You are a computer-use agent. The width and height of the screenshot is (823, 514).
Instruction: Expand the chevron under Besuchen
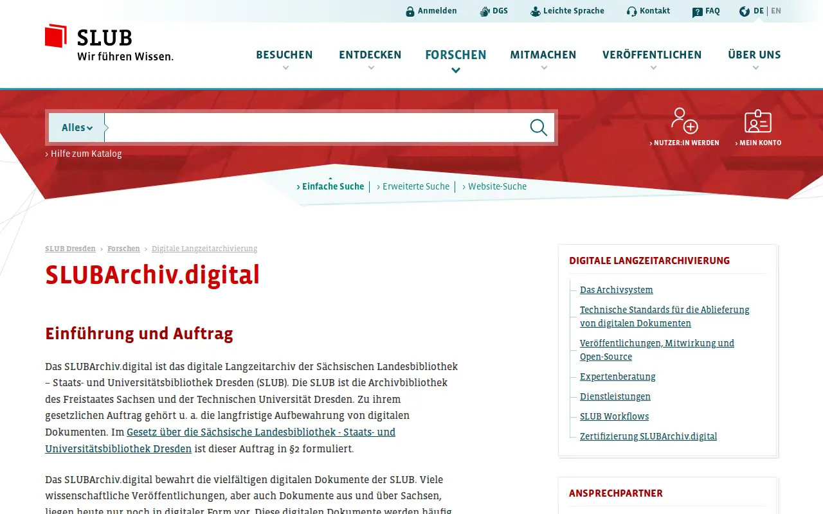(x=285, y=68)
